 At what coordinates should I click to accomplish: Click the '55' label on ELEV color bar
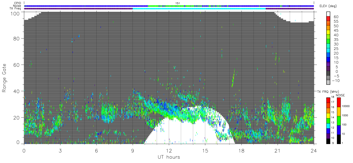pos(335,21)
